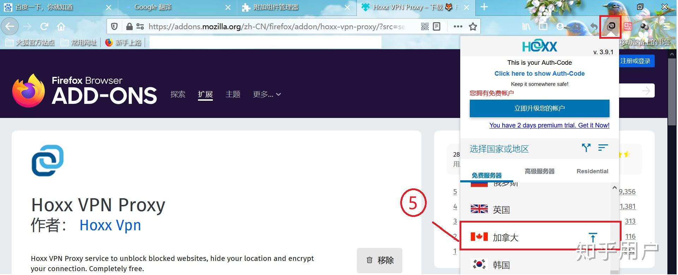Click the three-spheres extension icon
The width and height of the screenshot is (678, 275).
pos(645,26)
